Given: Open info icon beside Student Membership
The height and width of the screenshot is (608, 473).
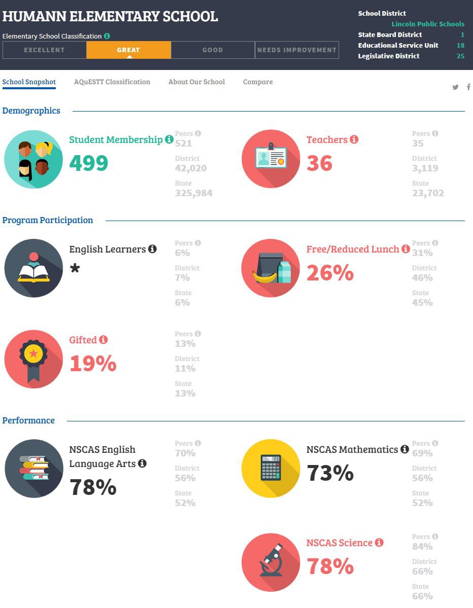Looking at the screenshot, I should tap(169, 139).
